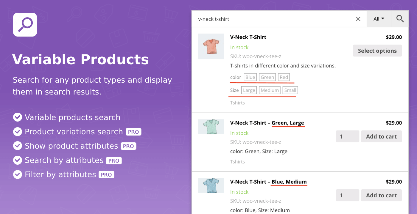Add Blue, Medium shirt to cart
The height and width of the screenshot is (214, 417).
click(x=381, y=195)
